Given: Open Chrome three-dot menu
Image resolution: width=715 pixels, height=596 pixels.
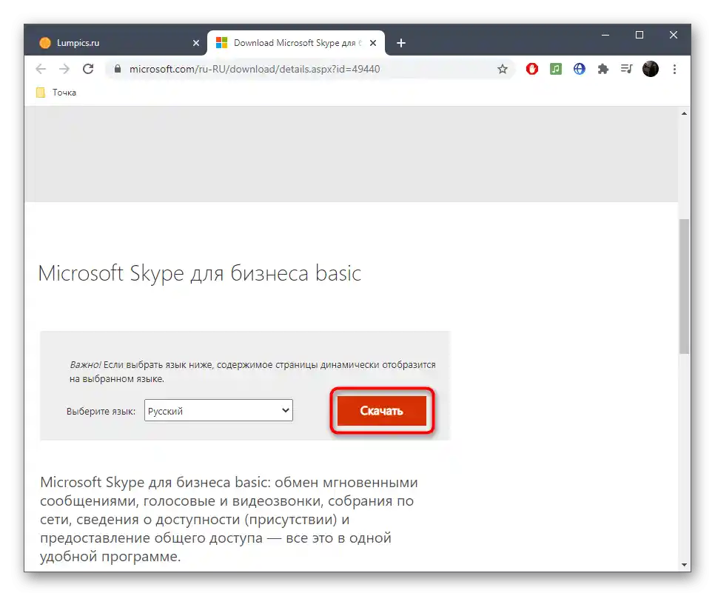Looking at the screenshot, I should (x=674, y=69).
